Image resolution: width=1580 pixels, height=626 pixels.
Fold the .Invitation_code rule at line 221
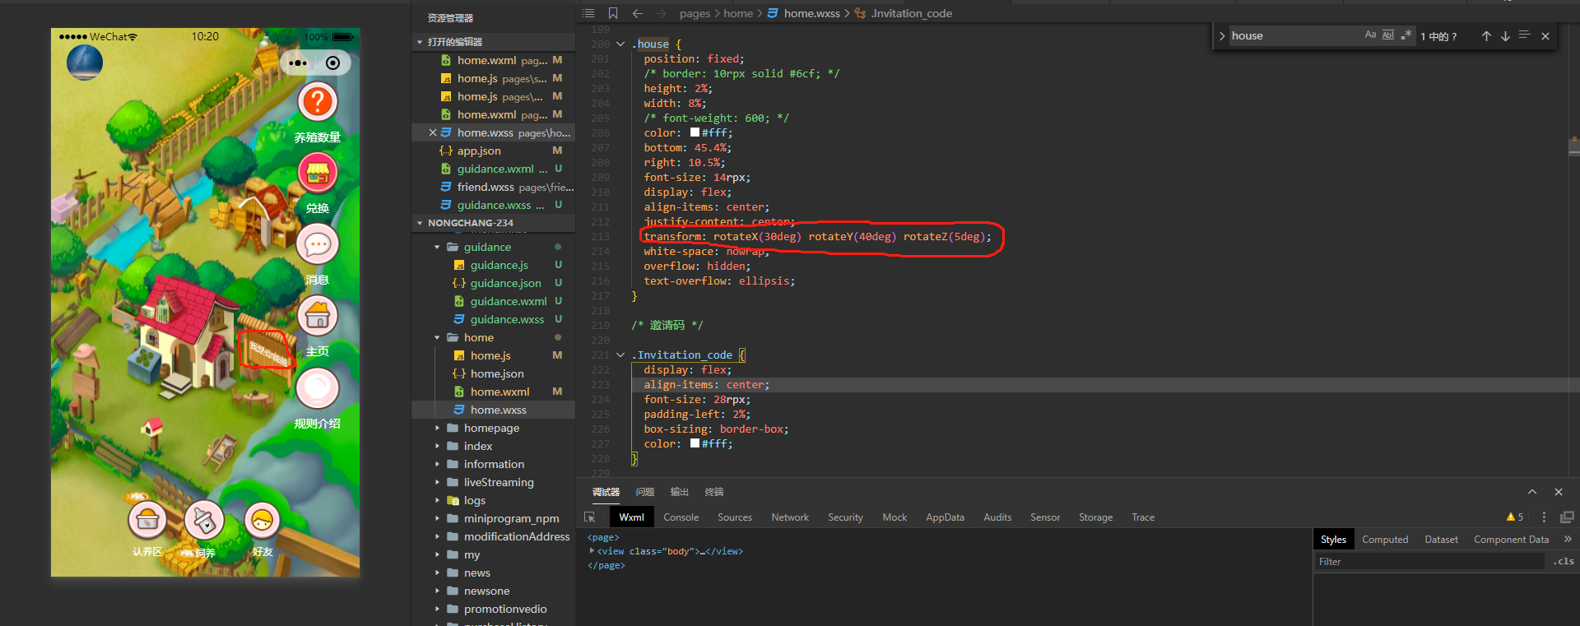(x=620, y=355)
